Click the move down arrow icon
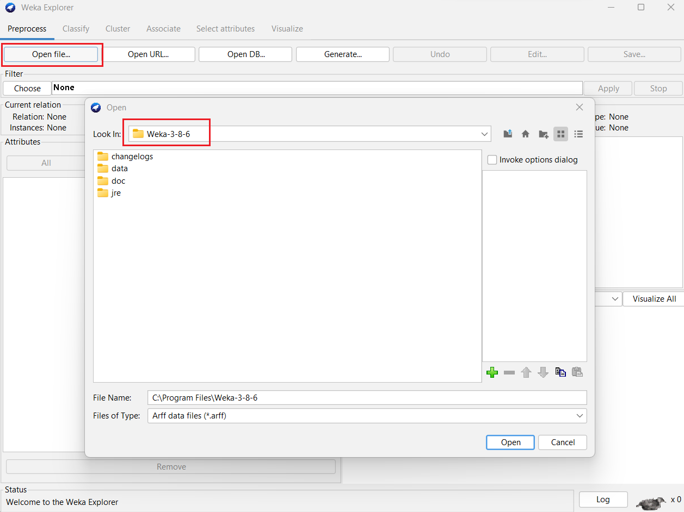The height and width of the screenshot is (512, 684). 543,372
